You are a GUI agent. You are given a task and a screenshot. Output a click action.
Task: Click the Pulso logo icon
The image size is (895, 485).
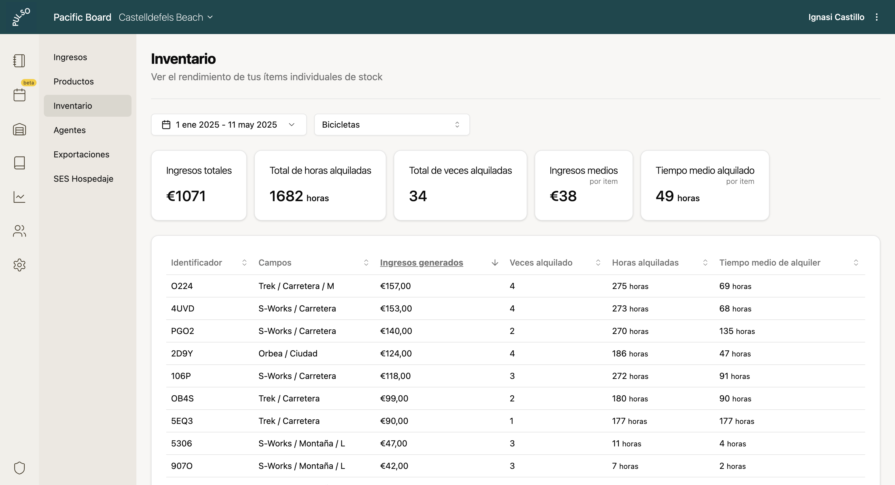point(21,17)
